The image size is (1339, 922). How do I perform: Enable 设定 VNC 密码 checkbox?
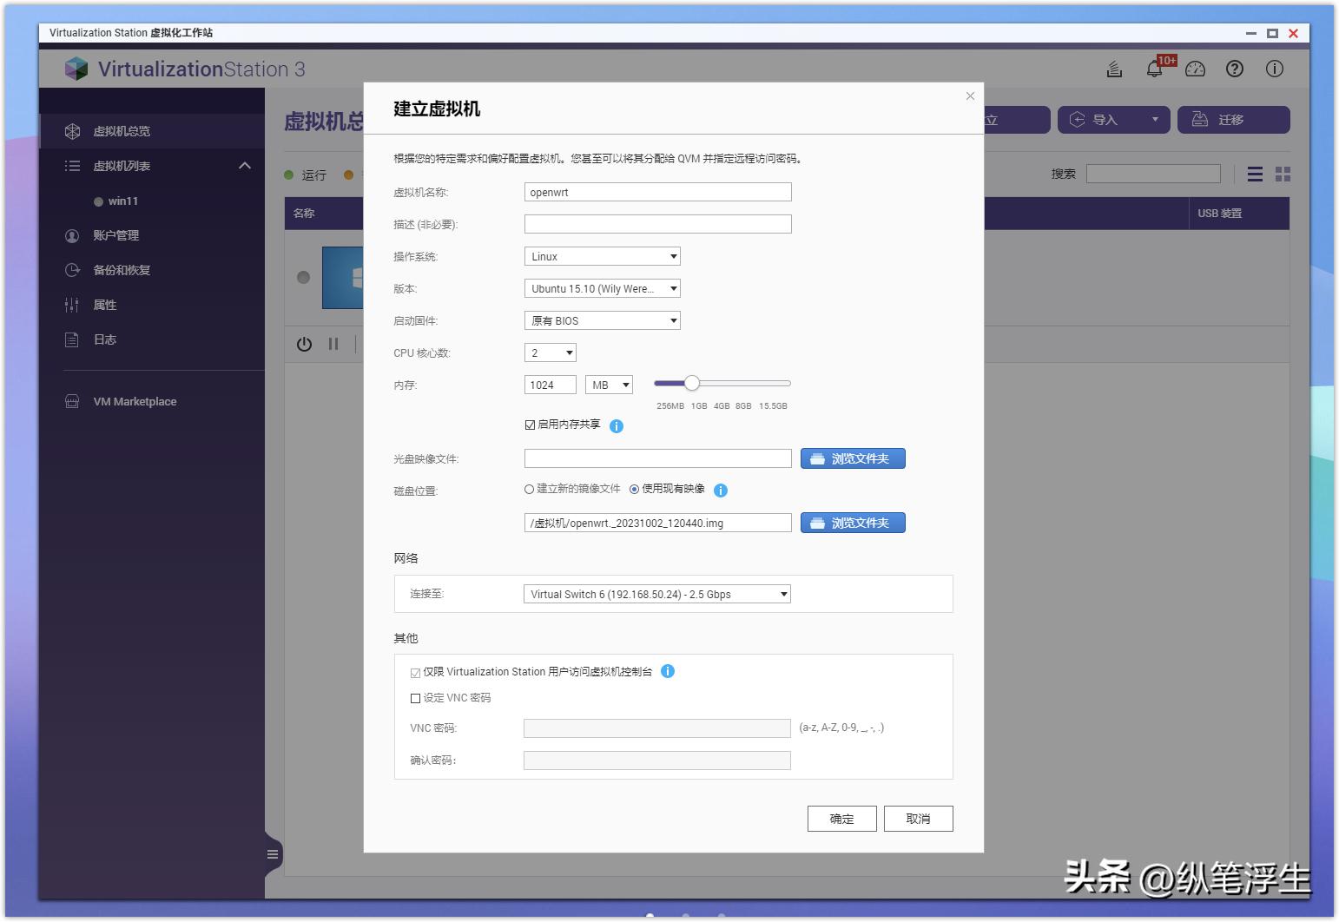coord(416,697)
